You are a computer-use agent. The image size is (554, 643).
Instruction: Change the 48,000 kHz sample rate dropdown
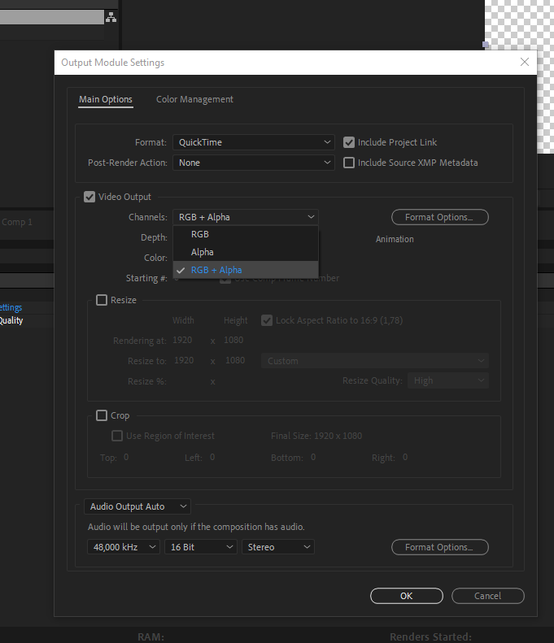[124, 547]
